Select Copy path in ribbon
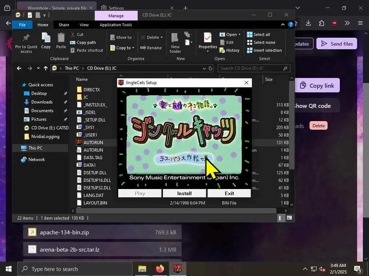 point(83,42)
